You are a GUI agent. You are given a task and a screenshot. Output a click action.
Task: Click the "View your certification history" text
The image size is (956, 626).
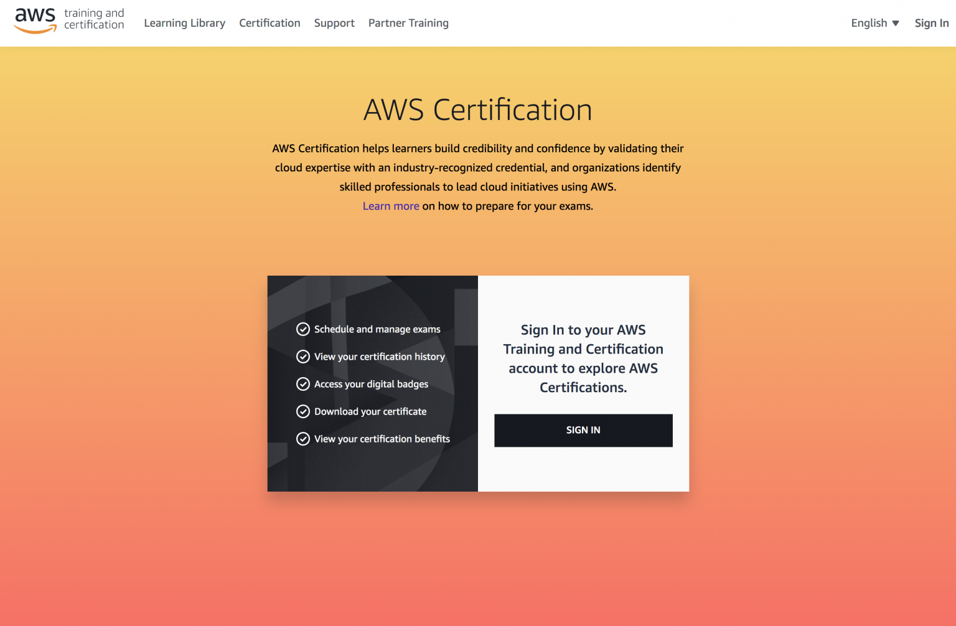click(380, 357)
